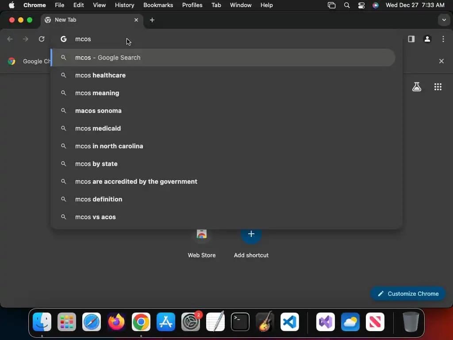The image size is (453, 340).
Task: Click the Google G search engine icon
Action: pyautogui.click(x=64, y=39)
